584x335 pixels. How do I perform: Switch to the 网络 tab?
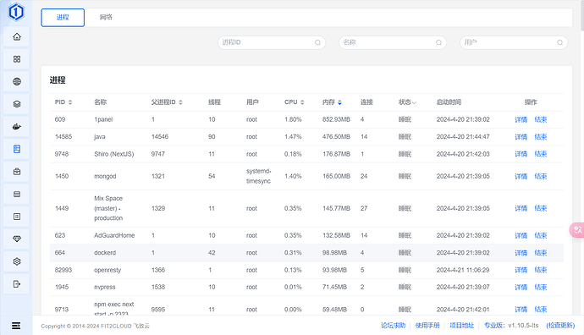point(106,17)
